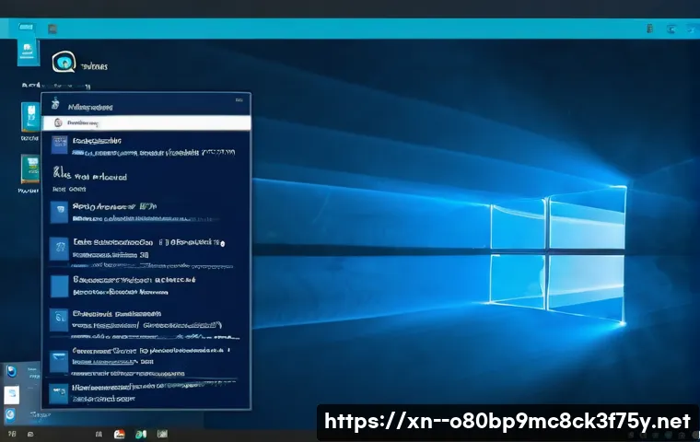Image resolution: width=700 pixels, height=442 pixels.
Task: Click the bottom round icon in the lower-left rail
Action: coord(12,415)
